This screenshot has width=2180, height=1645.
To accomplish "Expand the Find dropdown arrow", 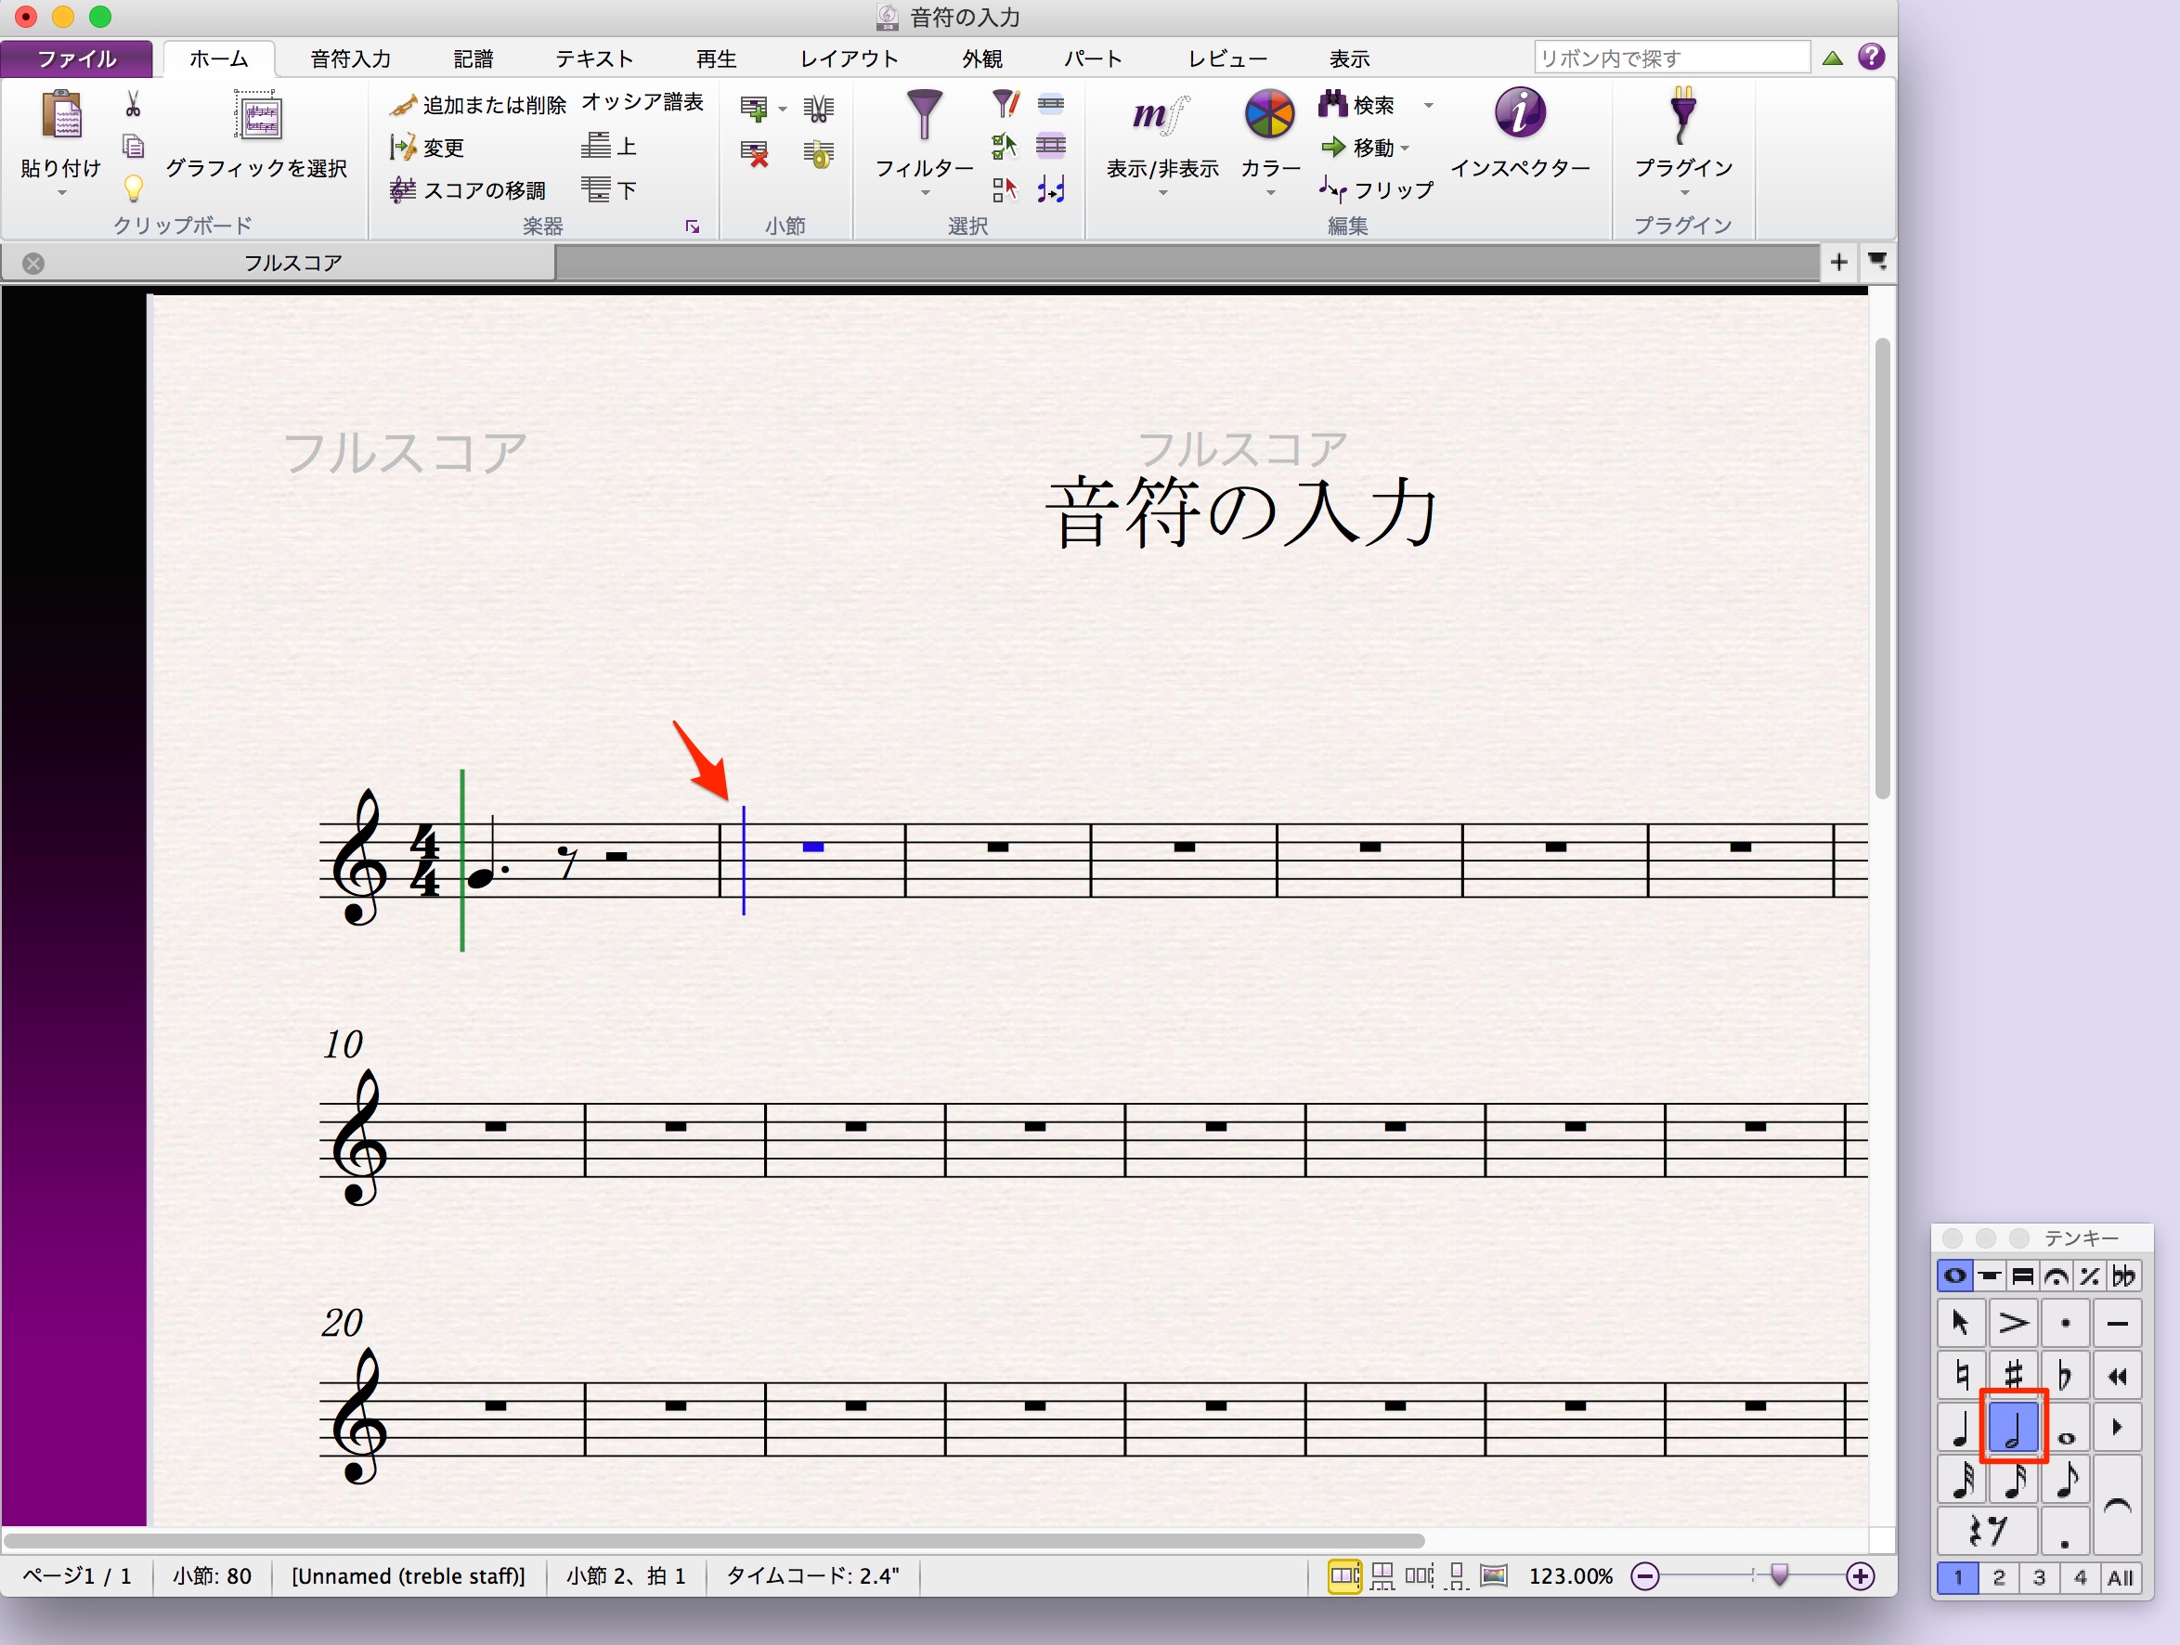I will coord(1428,105).
